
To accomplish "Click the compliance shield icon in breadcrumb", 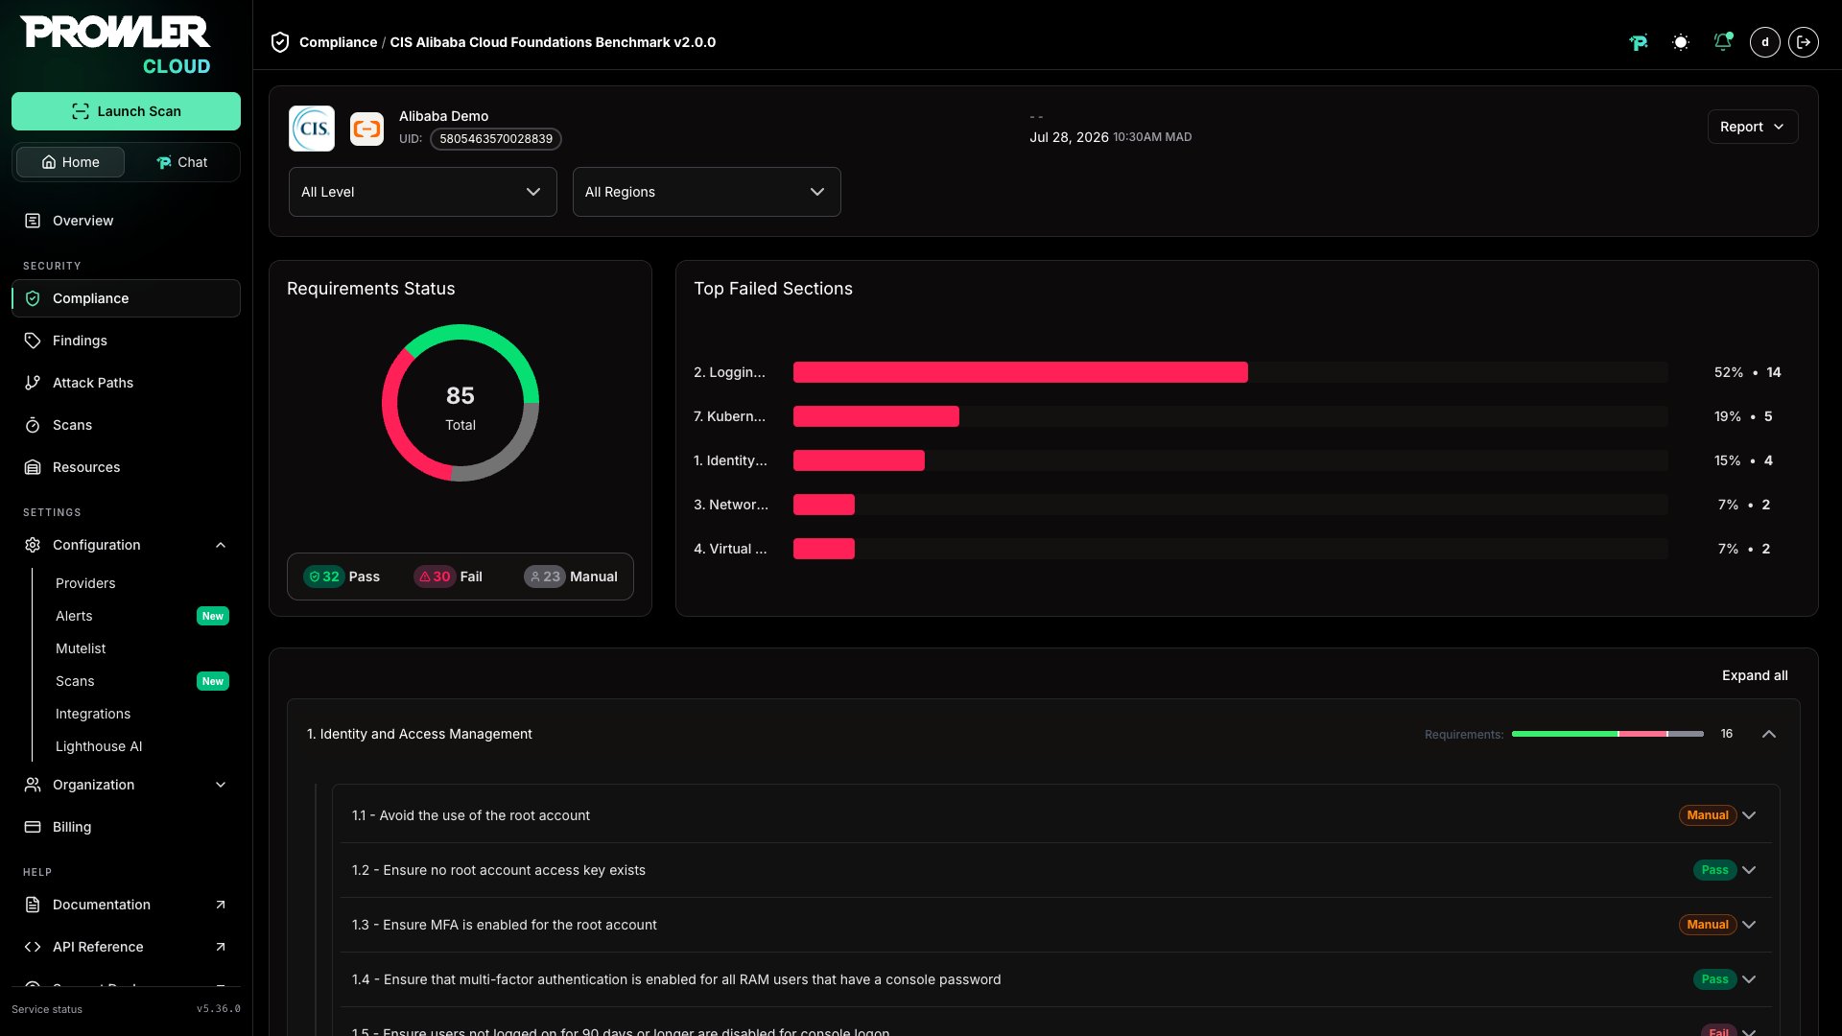I will (x=280, y=42).
